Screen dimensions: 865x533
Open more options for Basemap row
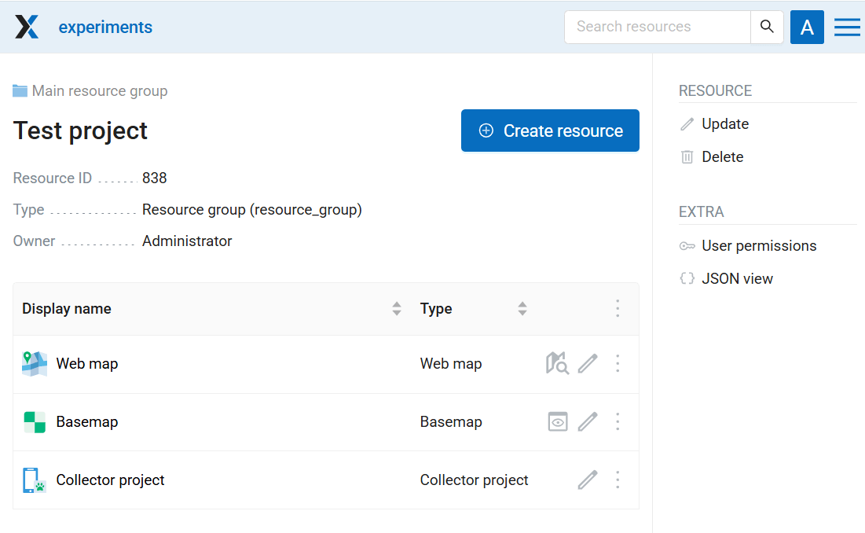618,421
